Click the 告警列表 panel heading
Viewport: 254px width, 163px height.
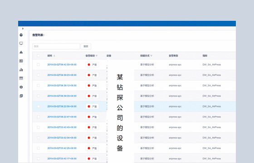click(38, 35)
